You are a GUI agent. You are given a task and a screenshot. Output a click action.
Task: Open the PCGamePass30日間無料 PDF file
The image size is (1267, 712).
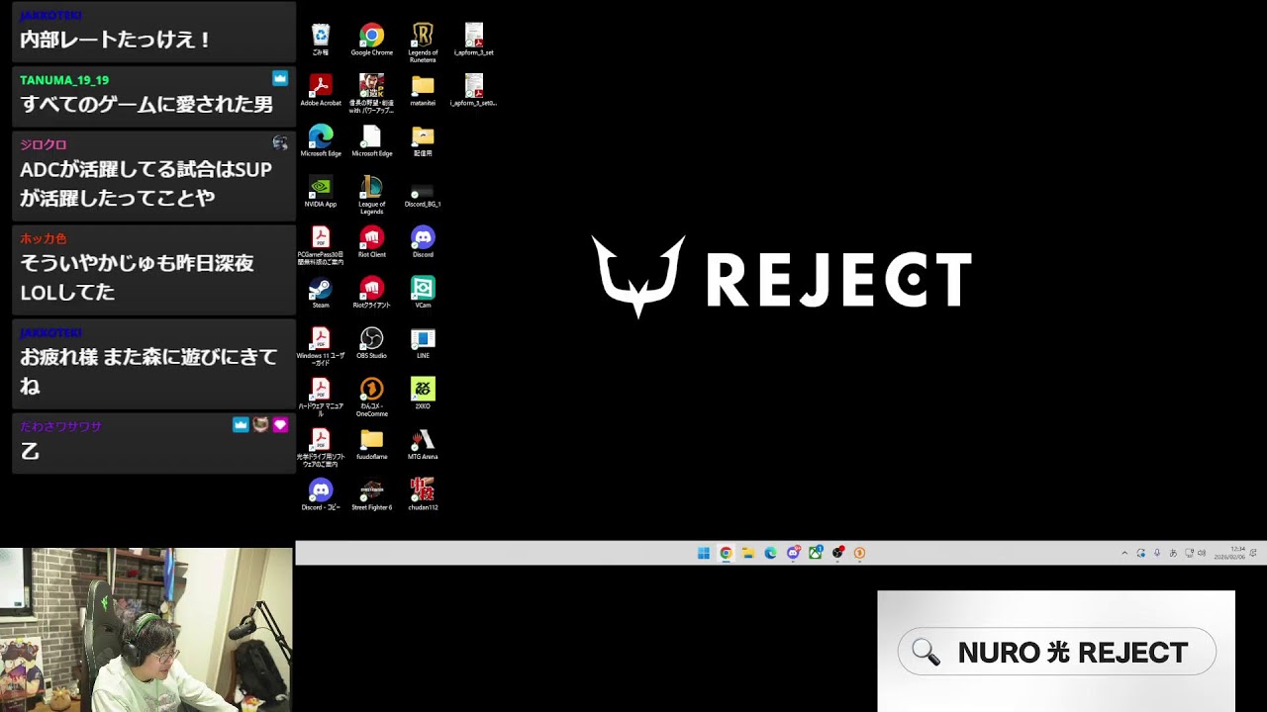321,245
